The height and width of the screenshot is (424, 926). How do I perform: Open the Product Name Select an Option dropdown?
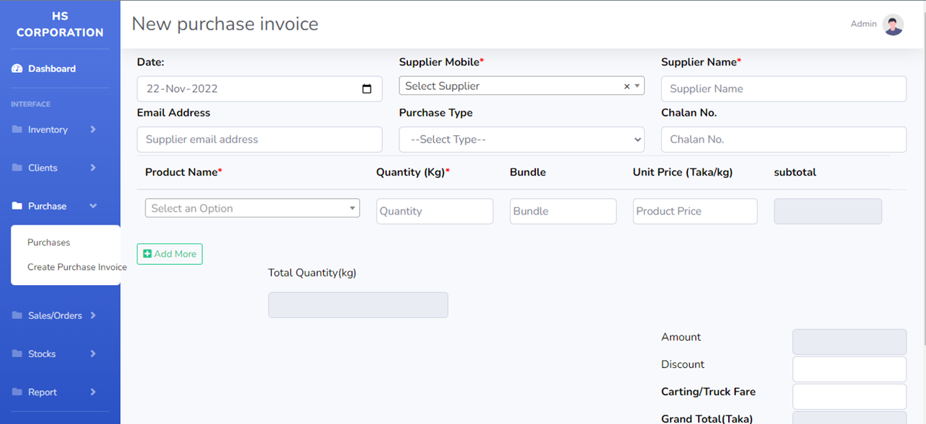253,208
